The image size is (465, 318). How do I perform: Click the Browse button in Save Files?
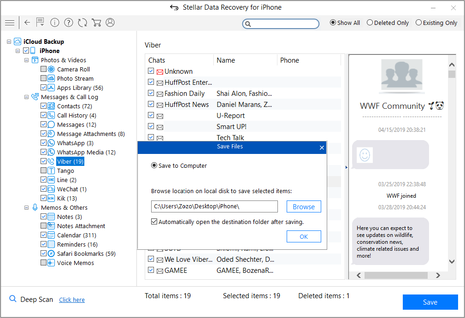(x=304, y=207)
